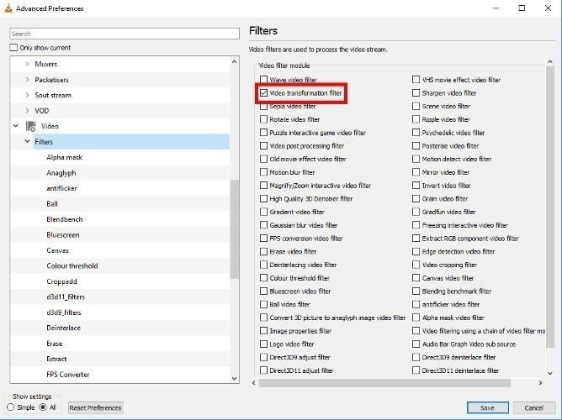Enable the Rotate video filter checkbox
The height and width of the screenshot is (420, 562).
(x=263, y=119)
